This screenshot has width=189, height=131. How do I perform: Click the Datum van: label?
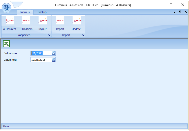click(11, 53)
